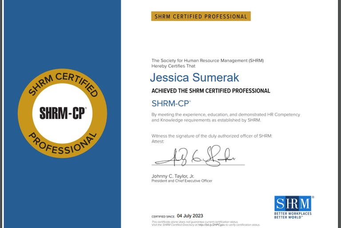Image resolution: width=341 pixels, height=228 pixels.
Task: Click the text 'Hereby Certifies That'
Action: [173, 66]
